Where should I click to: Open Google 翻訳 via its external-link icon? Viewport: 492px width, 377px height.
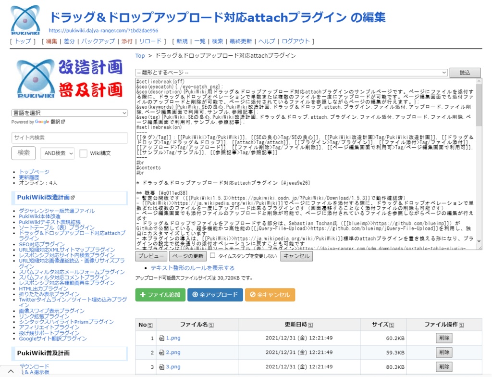click(x=63, y=122)
